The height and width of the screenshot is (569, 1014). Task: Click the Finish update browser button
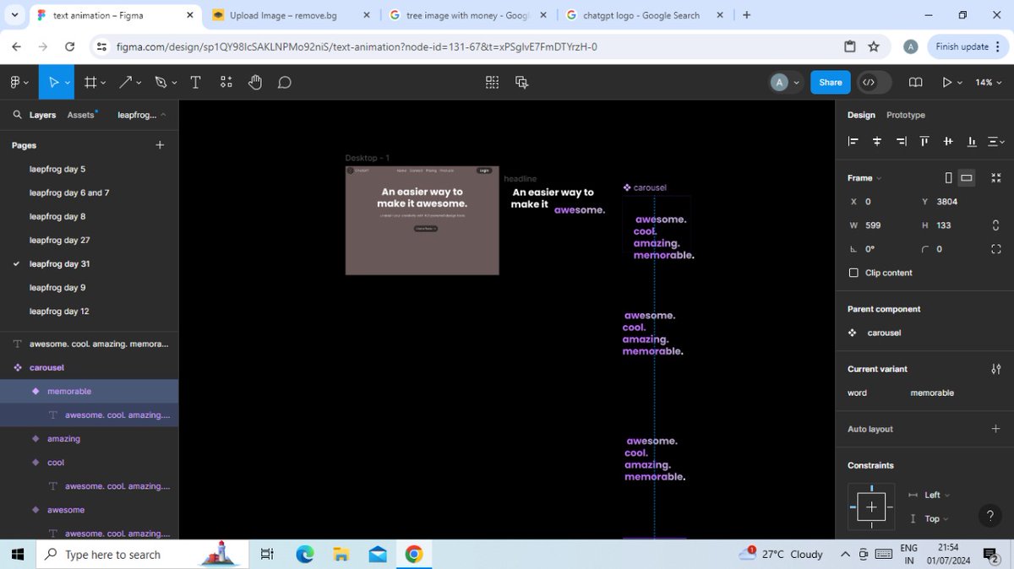pos(967,46)
